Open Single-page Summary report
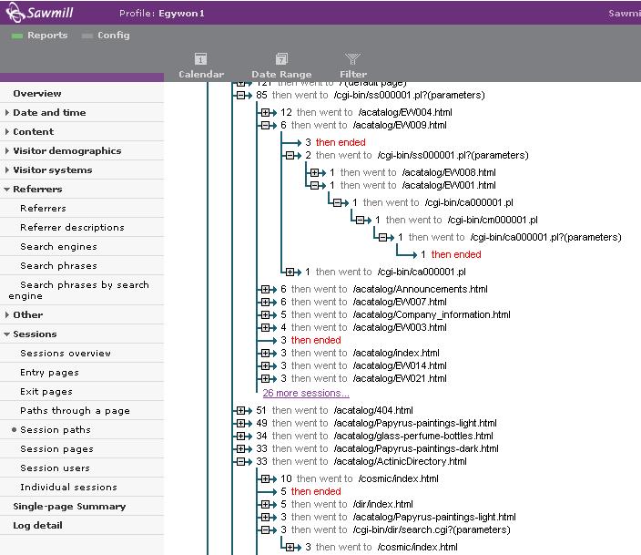 pyautogui.click(x=69, y=507)
